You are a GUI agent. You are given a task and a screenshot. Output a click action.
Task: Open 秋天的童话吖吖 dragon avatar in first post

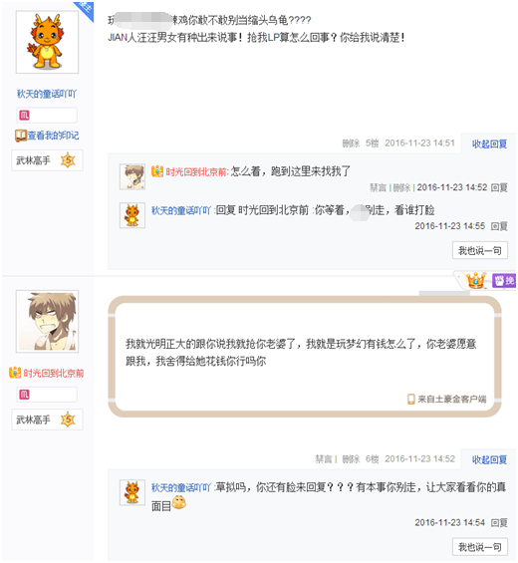point(47,42)
